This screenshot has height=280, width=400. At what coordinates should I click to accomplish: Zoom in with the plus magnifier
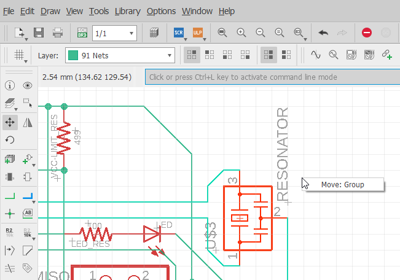[241, 33]
